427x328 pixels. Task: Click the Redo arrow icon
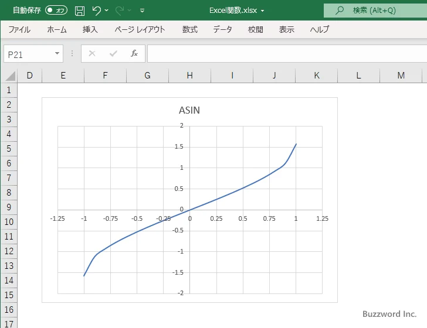pyautogui.click(x=120, y=11)
